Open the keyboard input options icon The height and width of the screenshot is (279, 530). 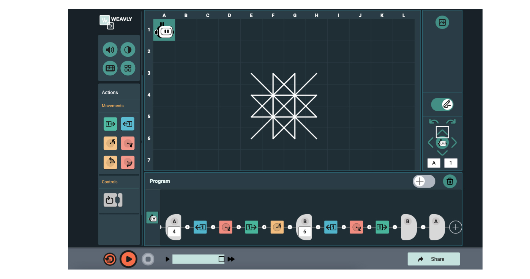[110, 68]
